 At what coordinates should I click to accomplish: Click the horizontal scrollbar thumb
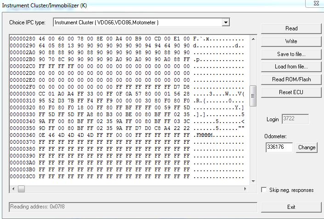coord(21,189)
